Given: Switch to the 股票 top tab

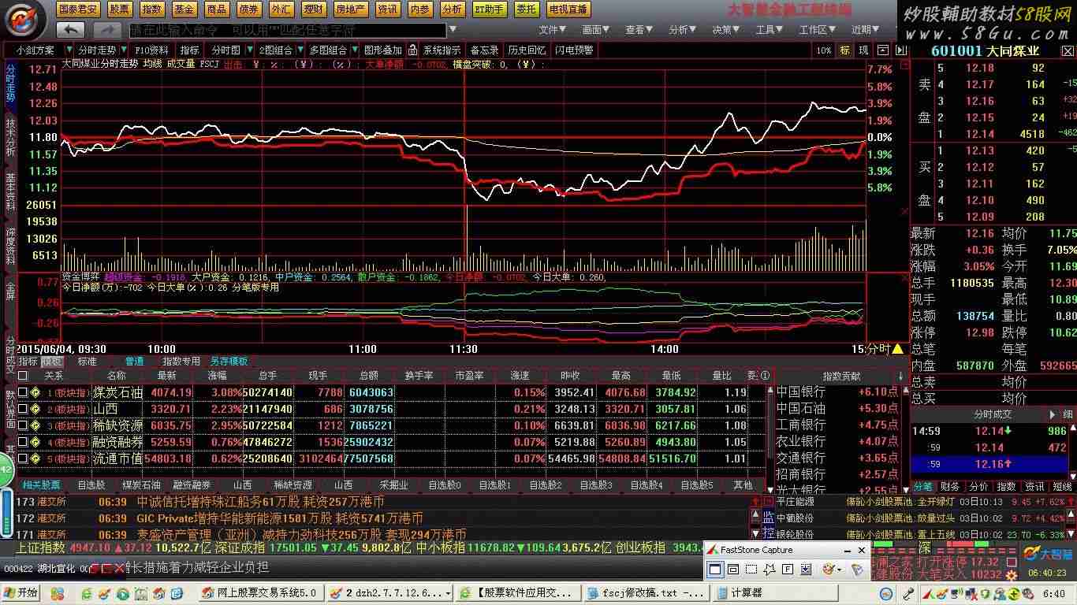Looking at the screenshot, I should [x=119, y=9].
